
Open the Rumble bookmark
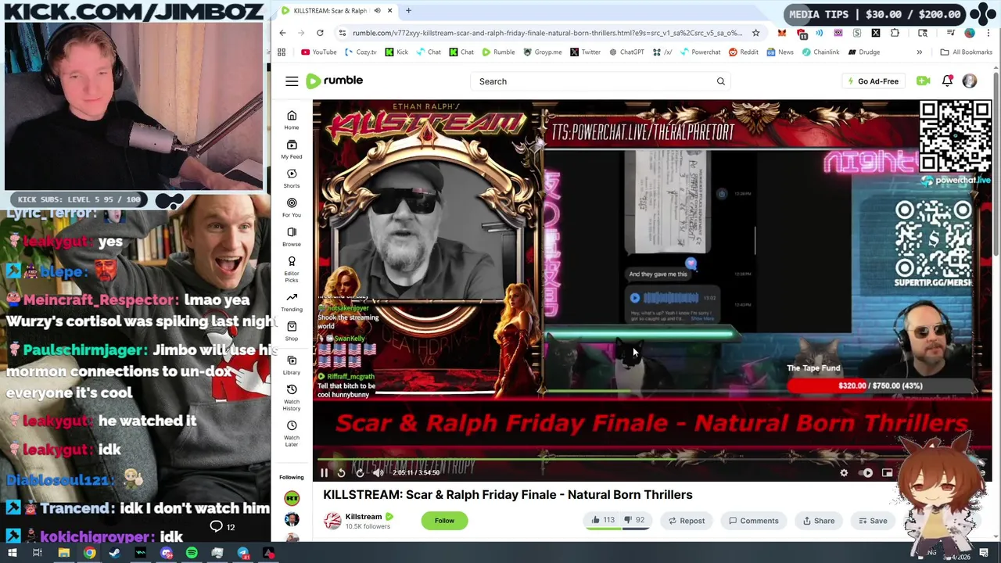498,52
